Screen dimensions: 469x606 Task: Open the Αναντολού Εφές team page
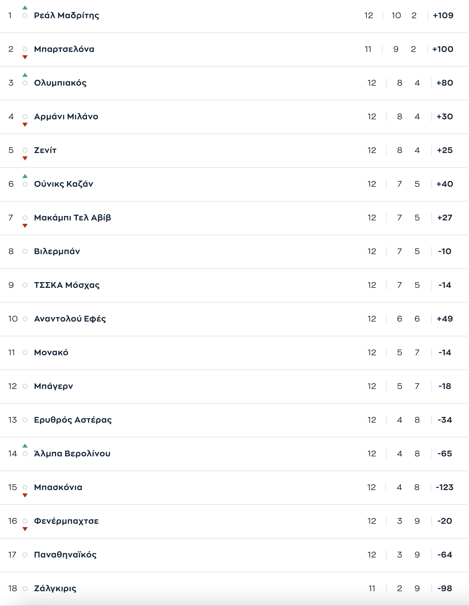tap(70, 319)
